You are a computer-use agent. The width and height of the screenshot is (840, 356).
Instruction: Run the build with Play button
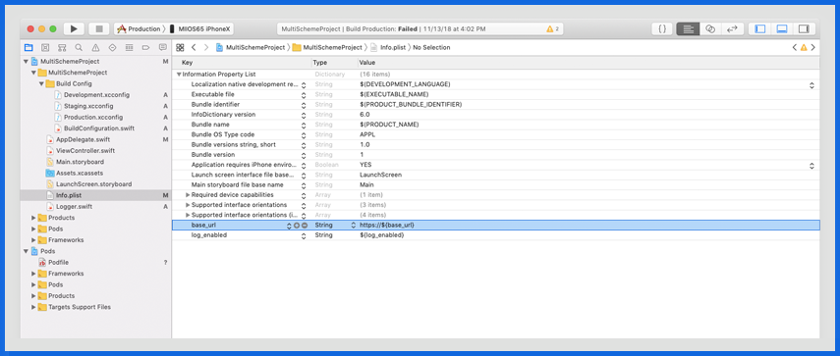pos(74,28)
